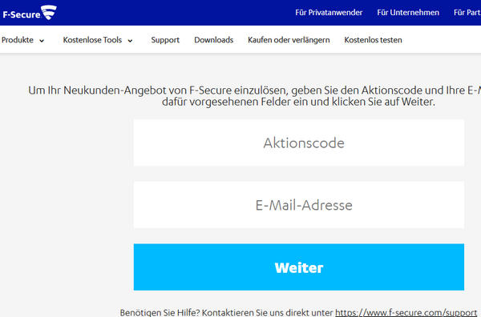Expand the Produkte dropdown arrow
Image resolution: width=481 pixels, height=317 pixels.
point(42,41)
